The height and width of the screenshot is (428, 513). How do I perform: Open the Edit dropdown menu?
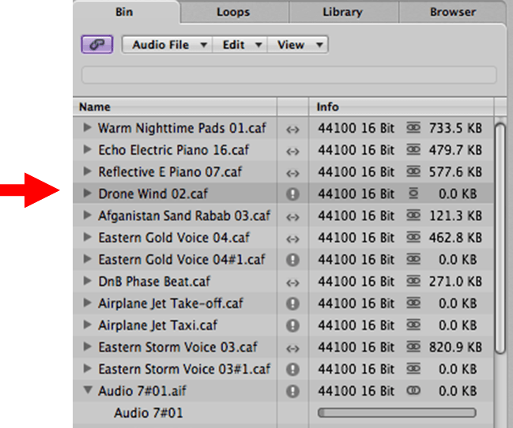240,45
